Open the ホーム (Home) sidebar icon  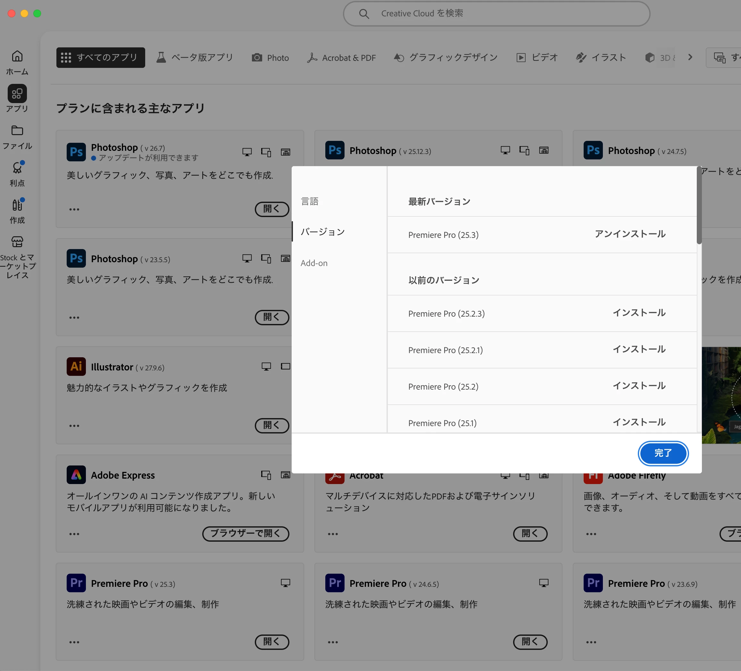point(17,57)
